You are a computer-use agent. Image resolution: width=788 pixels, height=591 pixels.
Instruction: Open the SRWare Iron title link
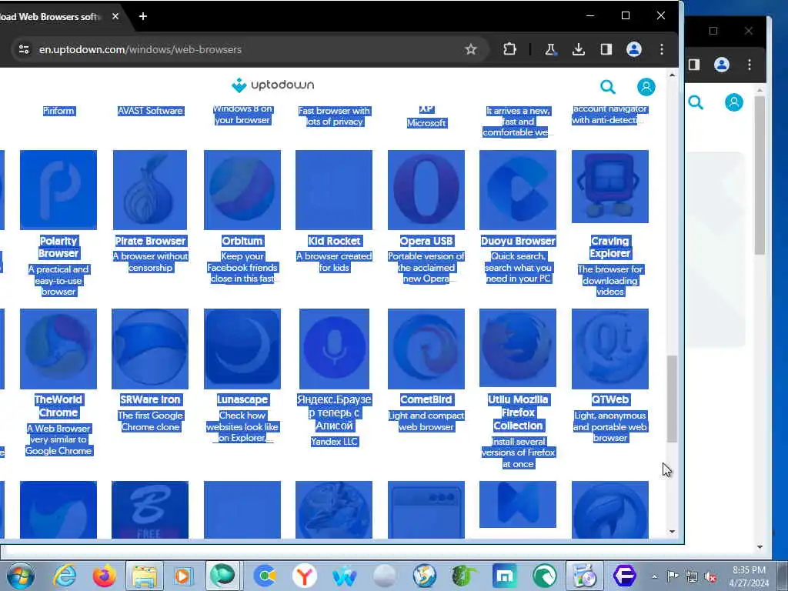(x=150, y=400)
